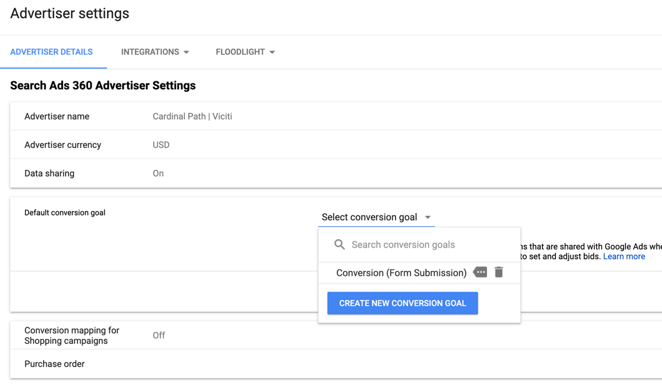The height and width of the screenshot is (389, 662).
Task: Click the search magnifier icon
Action: pos(339,244)
